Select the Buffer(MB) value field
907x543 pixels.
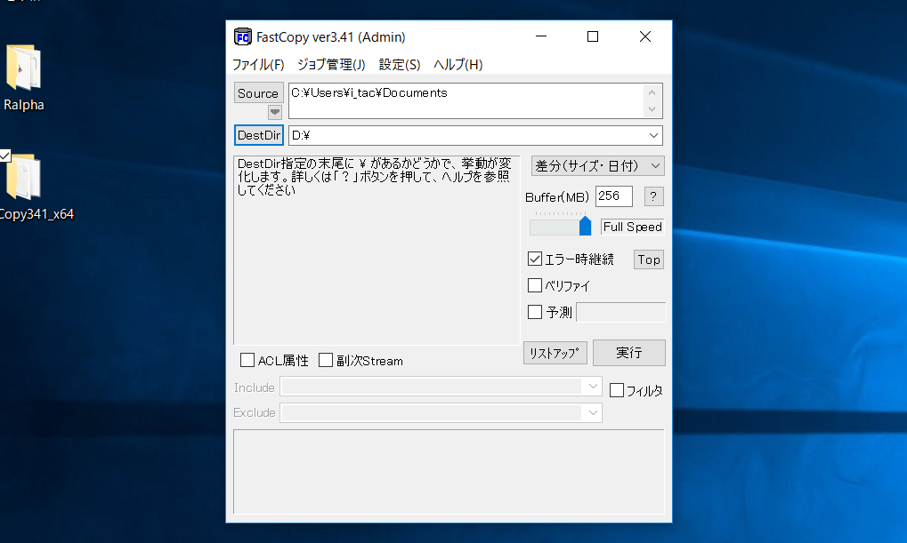[x=613, y=196]
